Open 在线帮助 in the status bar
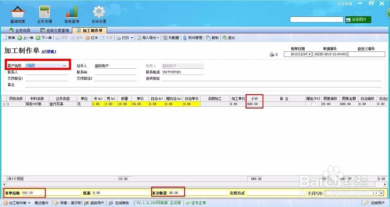This screenshot has height=207, width=390. (119, 203)
